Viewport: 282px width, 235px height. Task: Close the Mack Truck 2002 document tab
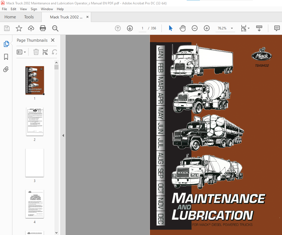click(x=87, y=17)
